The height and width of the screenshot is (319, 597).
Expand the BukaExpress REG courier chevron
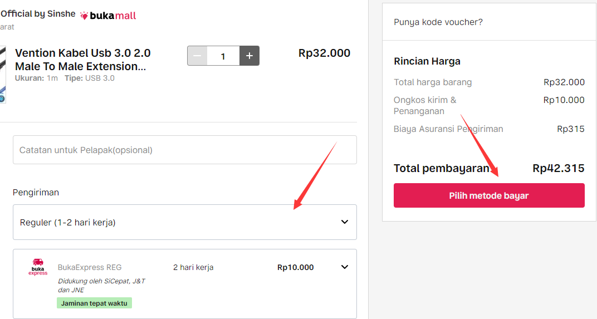(345, 267)
